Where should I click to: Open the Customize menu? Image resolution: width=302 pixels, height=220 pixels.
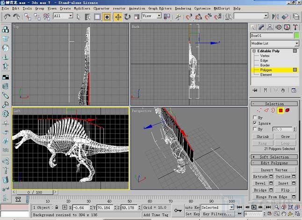click(x=202, y=8)
